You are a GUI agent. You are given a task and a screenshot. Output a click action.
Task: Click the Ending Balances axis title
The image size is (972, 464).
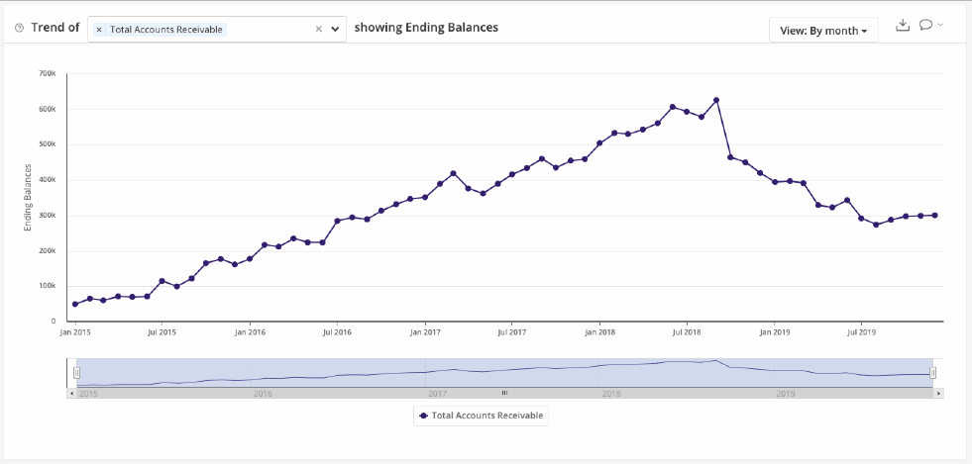(28, 198)
